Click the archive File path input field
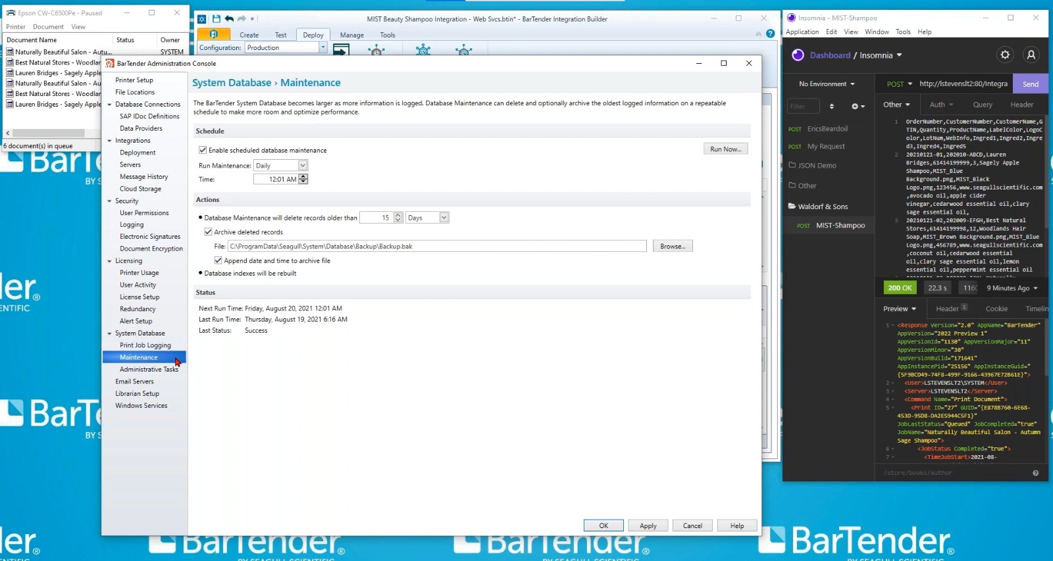Screen dimensions: 1053x561 (437, 246)
